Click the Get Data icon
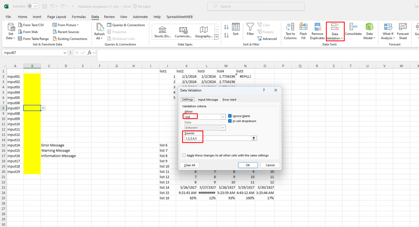The image size is (419, 227). click(11, 27)
